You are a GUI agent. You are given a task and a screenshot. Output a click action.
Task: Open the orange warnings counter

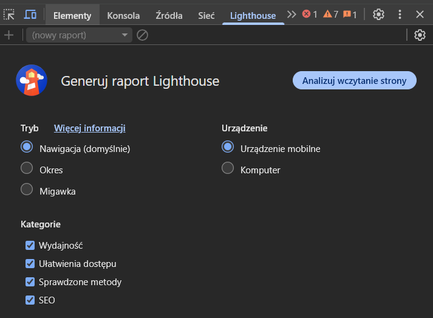[330, 15]
